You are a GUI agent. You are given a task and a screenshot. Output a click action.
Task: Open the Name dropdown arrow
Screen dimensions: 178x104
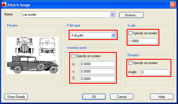[112, 15]
